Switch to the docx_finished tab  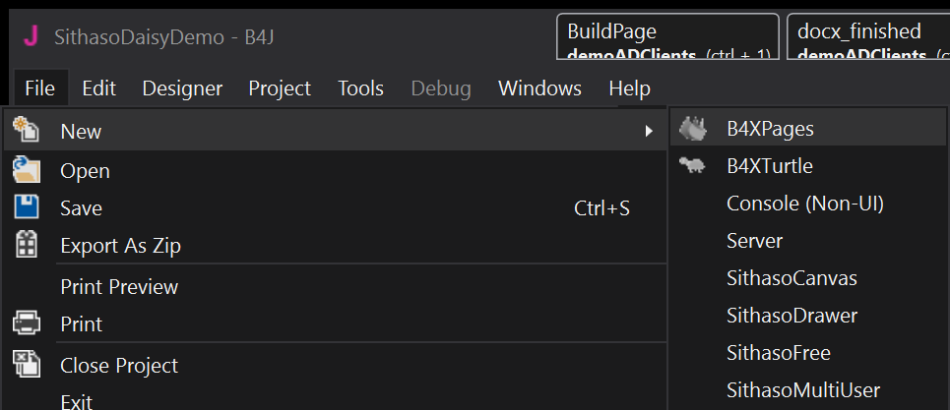(x=866, y=39)
